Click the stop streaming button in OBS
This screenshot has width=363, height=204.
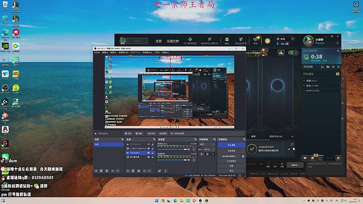pos(231,145)
